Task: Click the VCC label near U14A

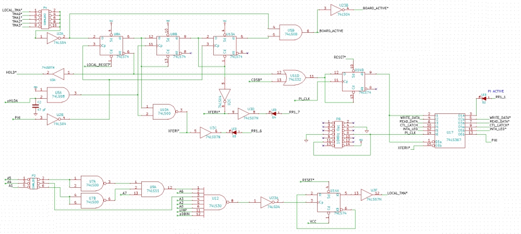Action: tap(313, 221)
